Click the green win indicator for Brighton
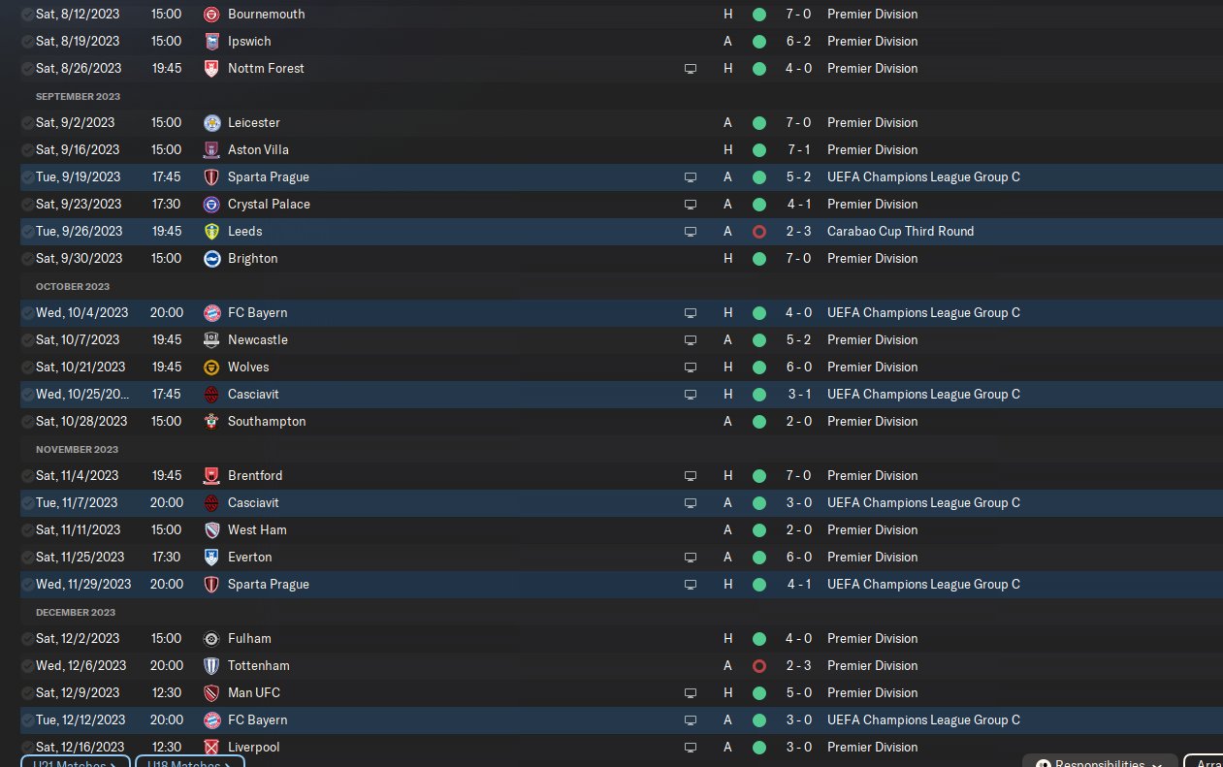 pos(758,259)
